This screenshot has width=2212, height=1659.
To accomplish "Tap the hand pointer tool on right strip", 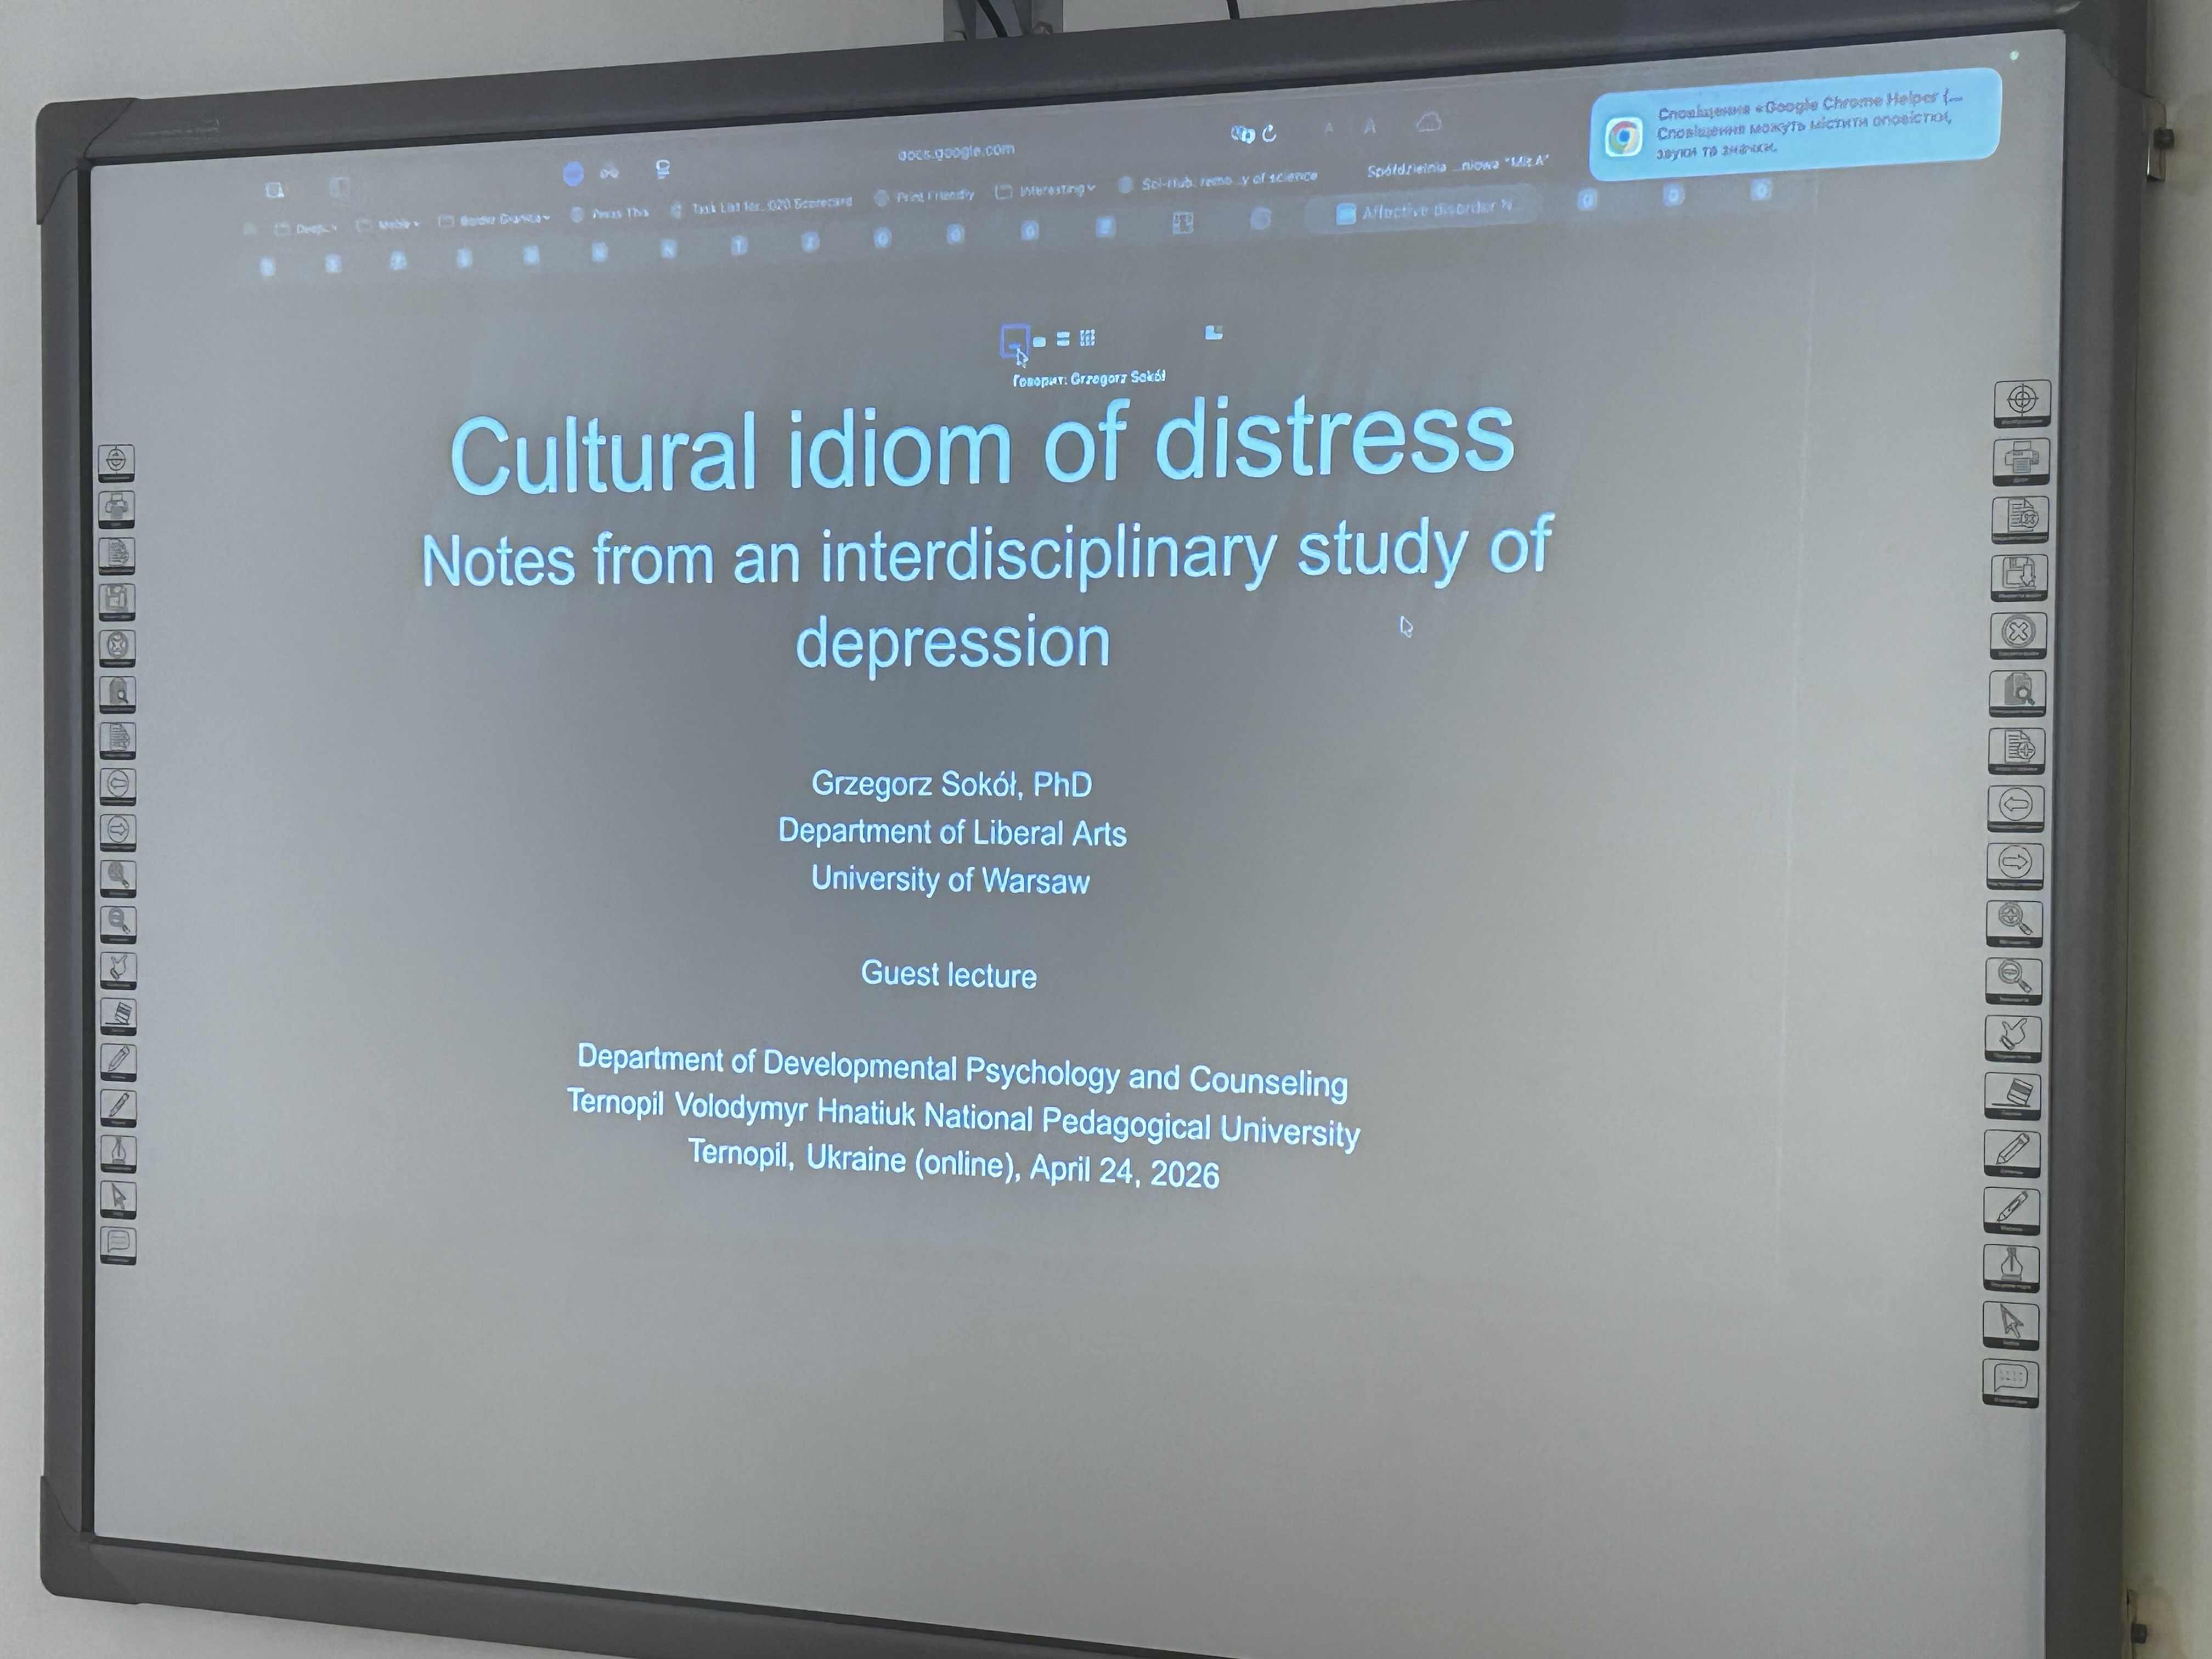I will coord(2014,1035).
